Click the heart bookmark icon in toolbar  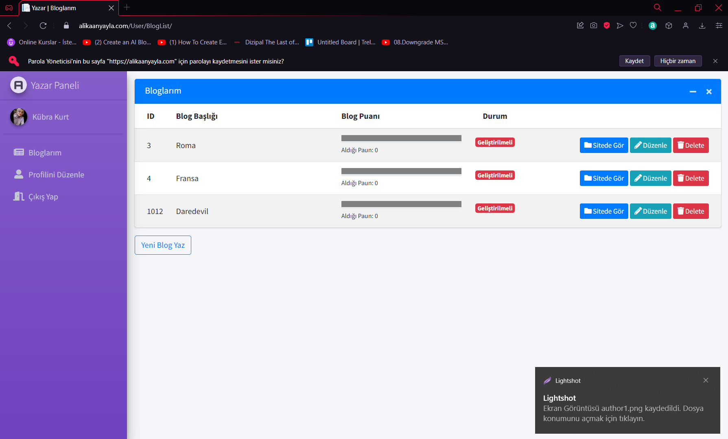coord(633,26)
